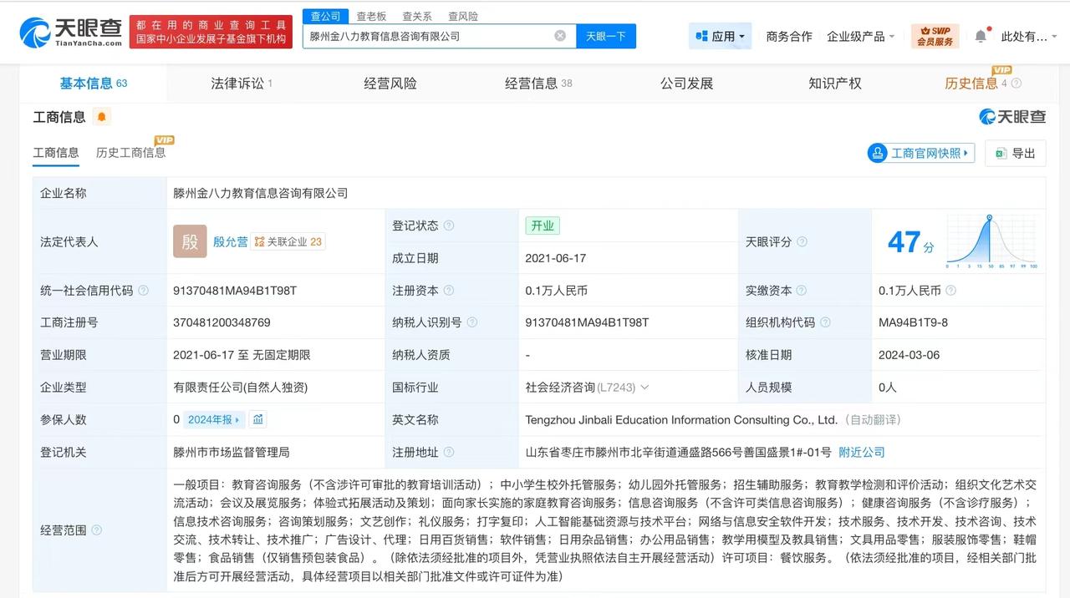Click the help icon on 历史信息 tab

coord(1016,84)
